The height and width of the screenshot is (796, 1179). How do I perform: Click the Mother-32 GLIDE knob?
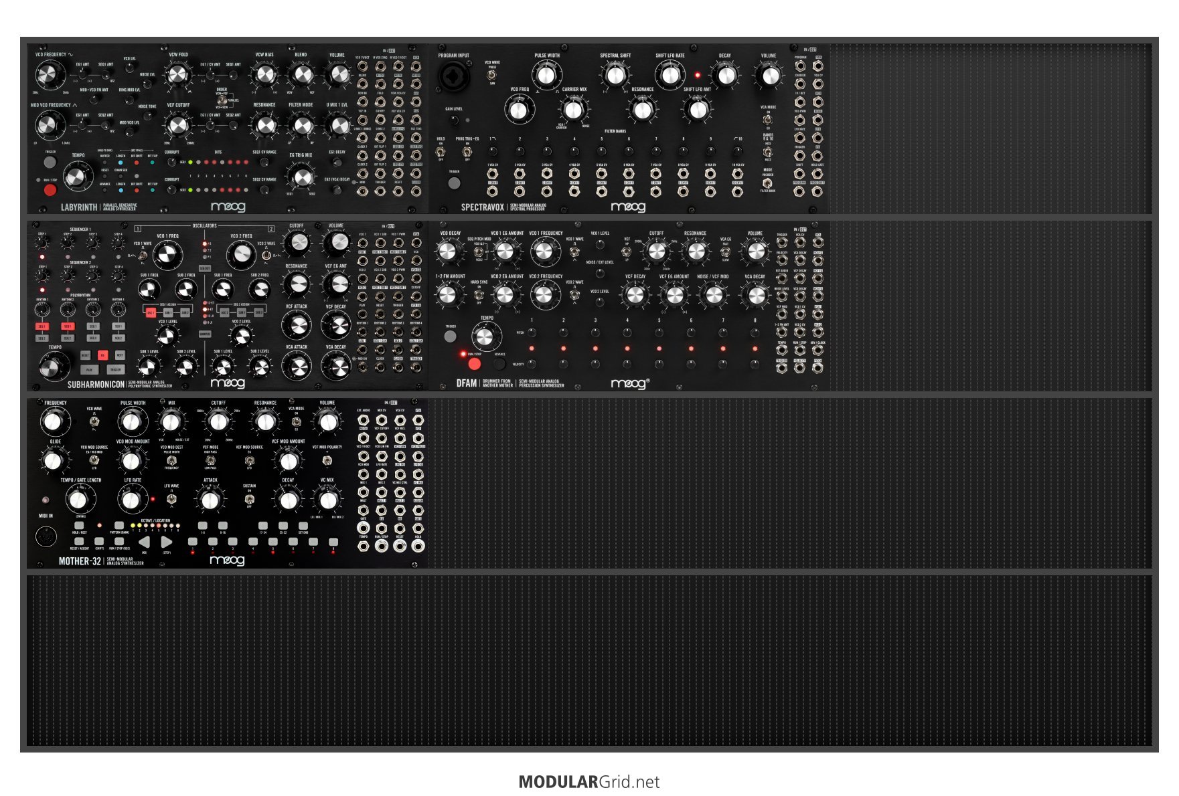pyautogui.click(x=54, y=460)
